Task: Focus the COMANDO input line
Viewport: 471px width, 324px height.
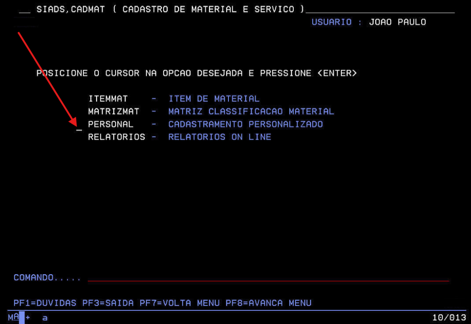Action: (267, 278)
